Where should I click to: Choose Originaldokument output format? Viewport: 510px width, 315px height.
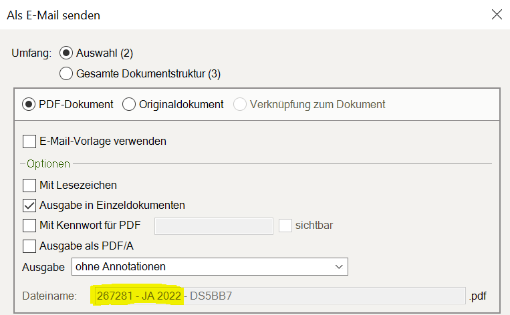pos(129,104)
